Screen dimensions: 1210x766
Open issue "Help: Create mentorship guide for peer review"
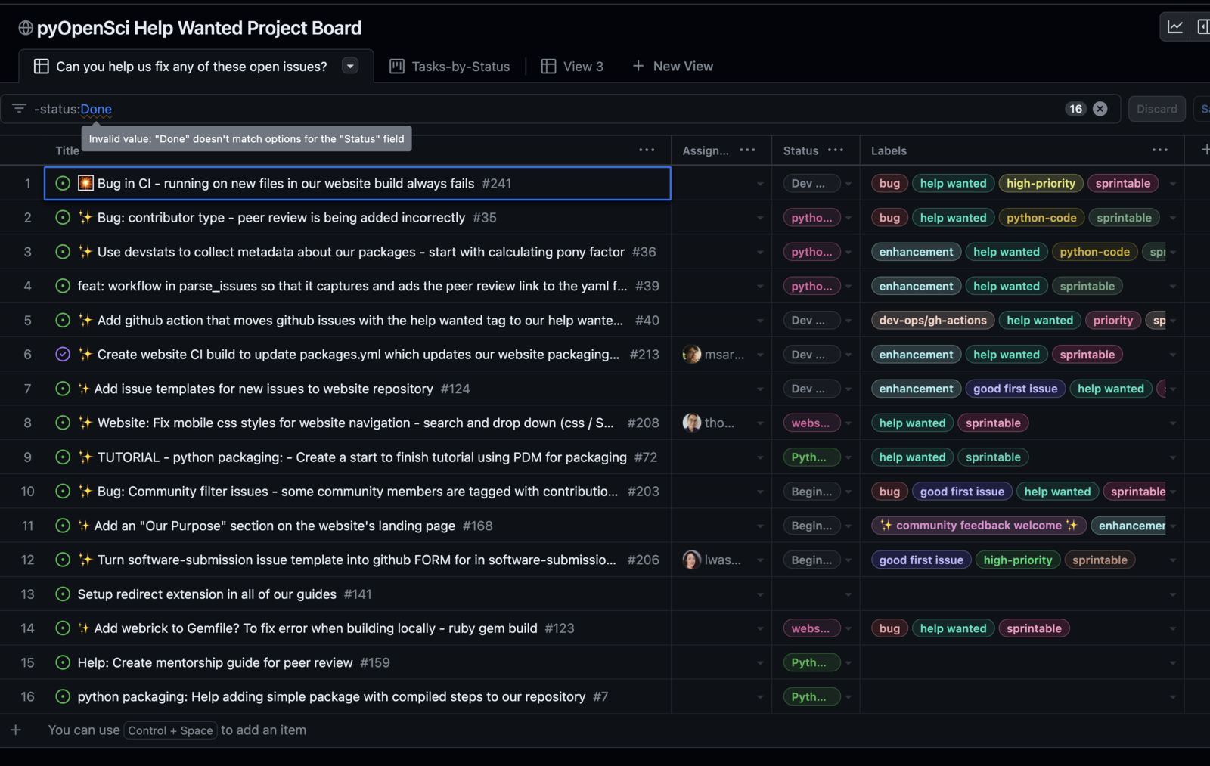pyautogui.click(x=216, y=662)
